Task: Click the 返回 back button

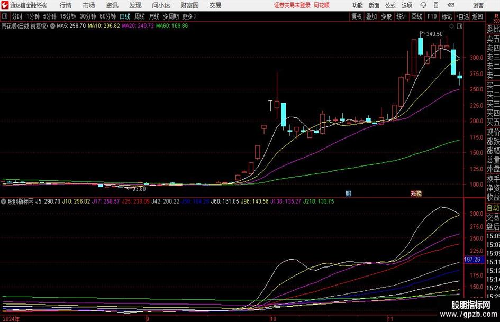Action: pos(477,16)
